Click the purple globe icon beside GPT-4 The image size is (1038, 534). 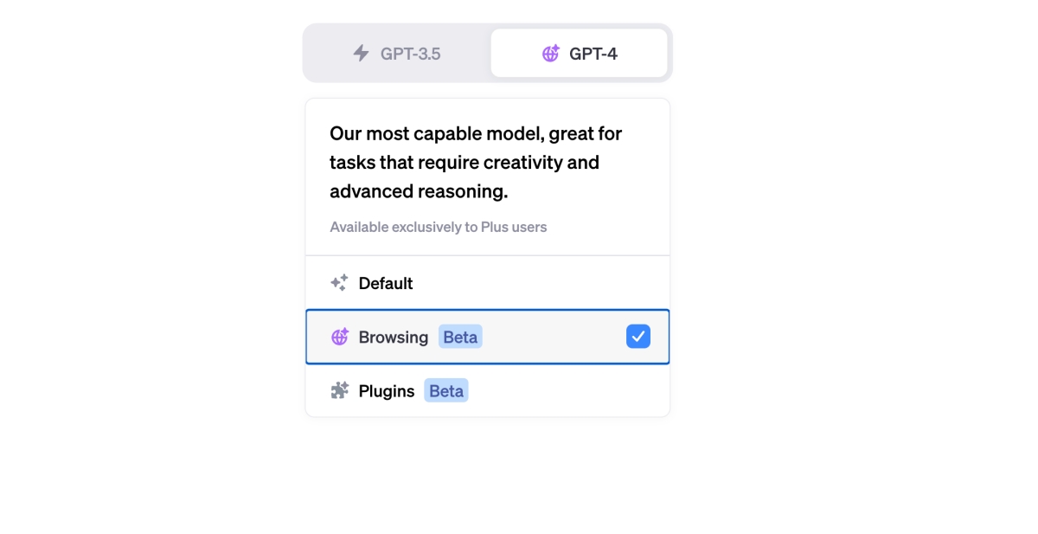point(550,54)
